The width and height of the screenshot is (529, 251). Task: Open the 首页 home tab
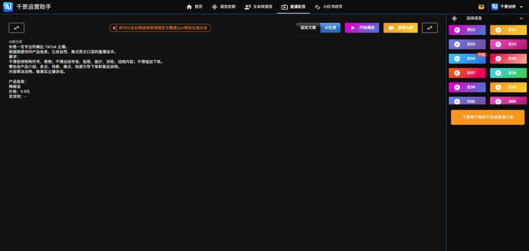(194, 7)
